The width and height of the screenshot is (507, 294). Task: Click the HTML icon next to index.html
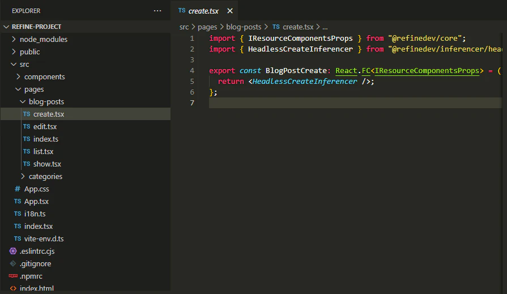(13, 288)
